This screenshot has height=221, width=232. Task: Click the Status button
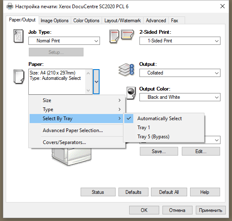tap(98, 192)
